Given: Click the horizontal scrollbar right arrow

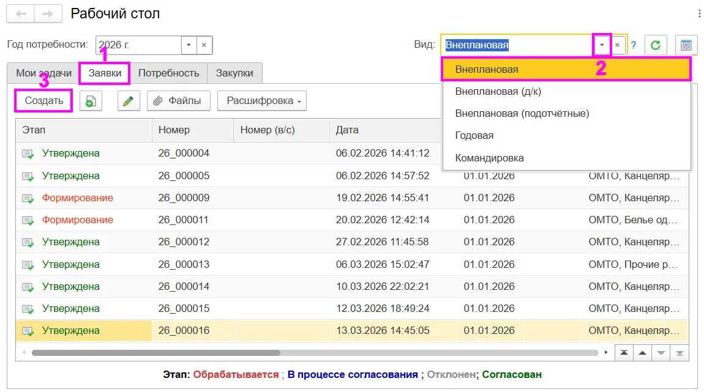Looking at the screenshot, I should click(x=606, y=352).
